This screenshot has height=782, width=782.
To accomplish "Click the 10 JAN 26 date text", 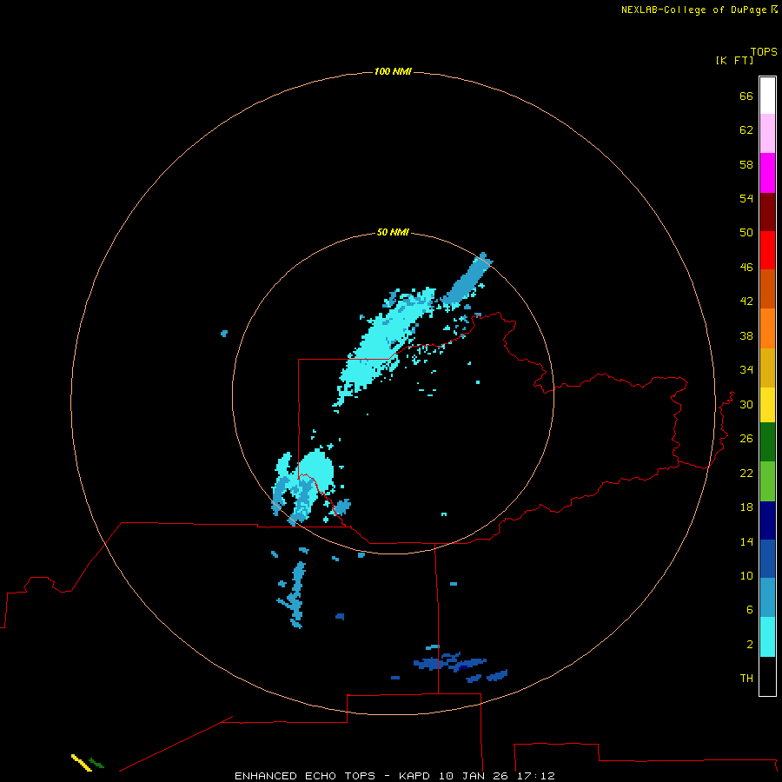I will pos(474,776).
